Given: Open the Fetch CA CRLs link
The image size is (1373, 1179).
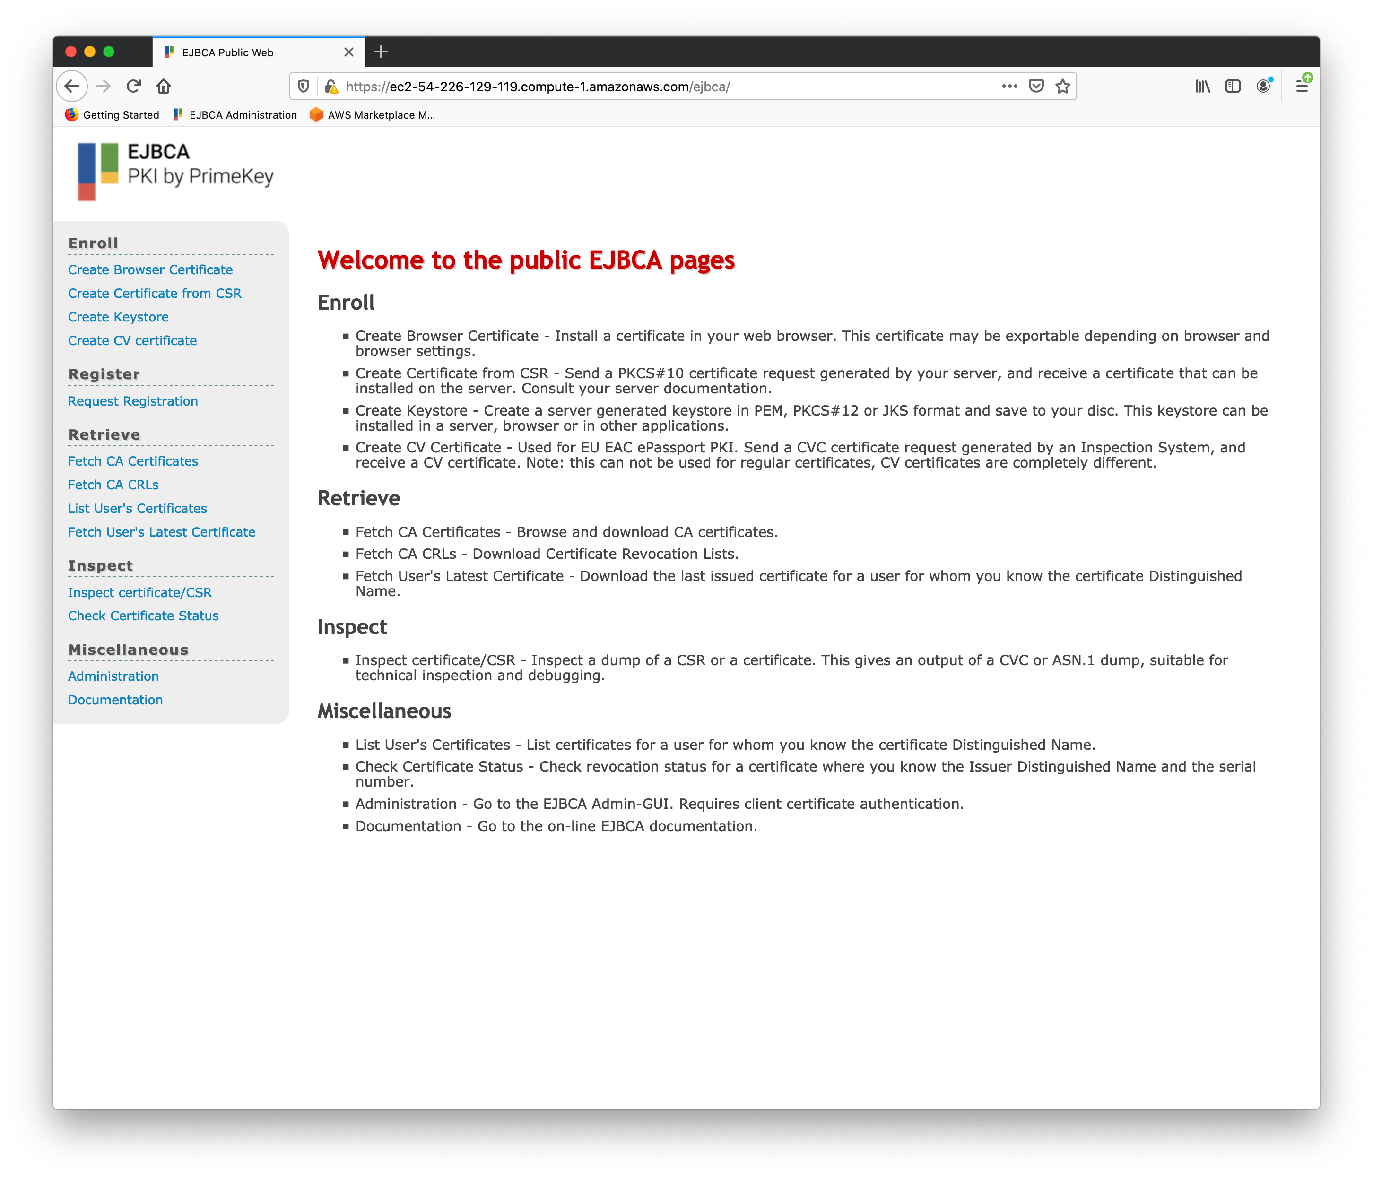Looking at the screenshot, I should [x=113, y=485].
